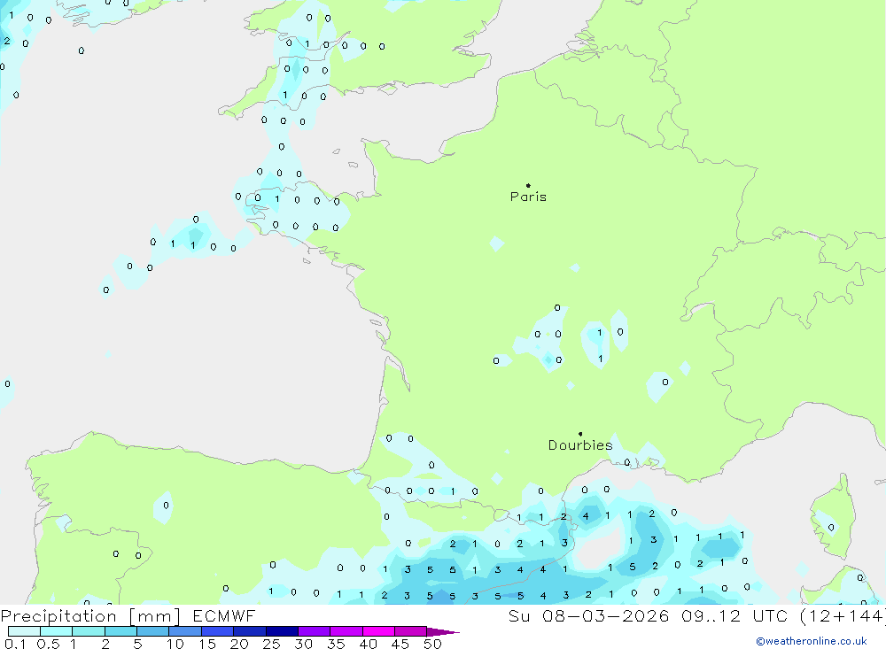886x649 pixels.
Task: Select the 25–30 mm navy legend swatch
Action: [x=282, y=631]
